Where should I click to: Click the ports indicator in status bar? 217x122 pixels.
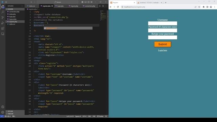14,116
